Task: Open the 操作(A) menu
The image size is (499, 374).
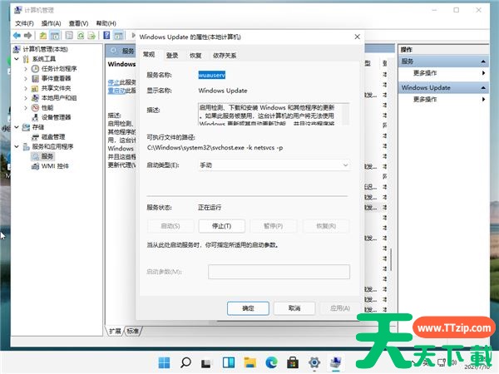Action: (x=51, y=23)
